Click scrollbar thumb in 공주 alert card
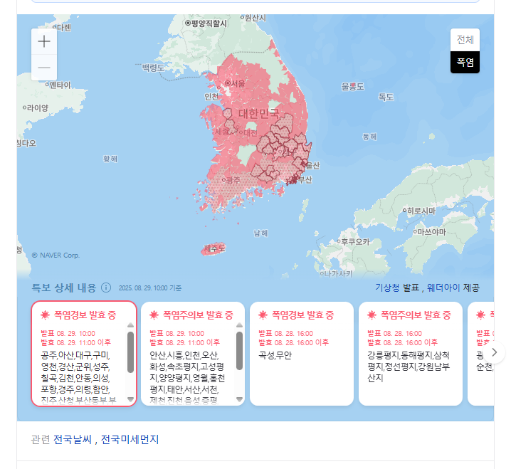This screenshot has width=511, height=469. click(x=130, y=352)
